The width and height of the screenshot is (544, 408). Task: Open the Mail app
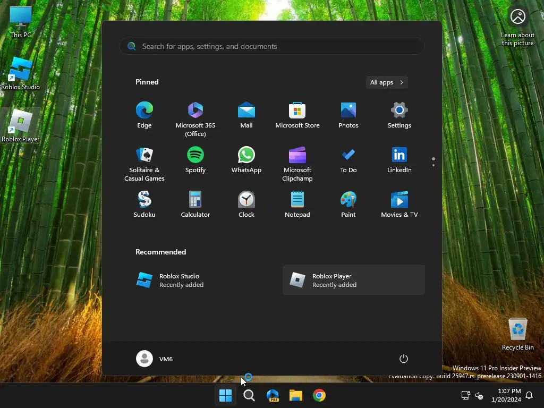(x=246, y=115)
